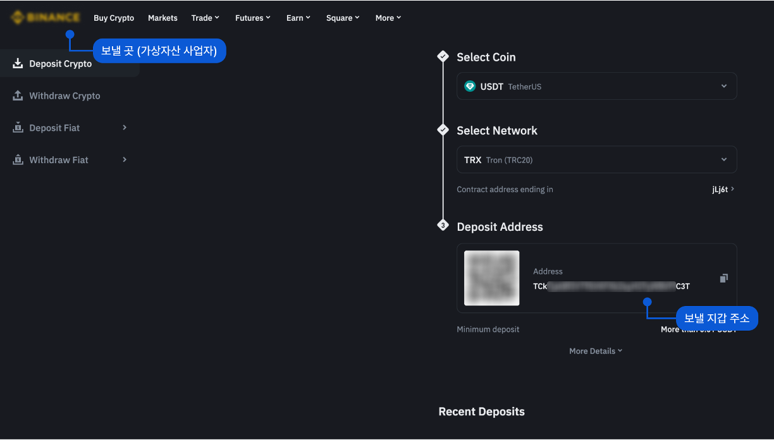Click the Select Network heading
This screenshot has width=774, height=440.
pos(497,130)
